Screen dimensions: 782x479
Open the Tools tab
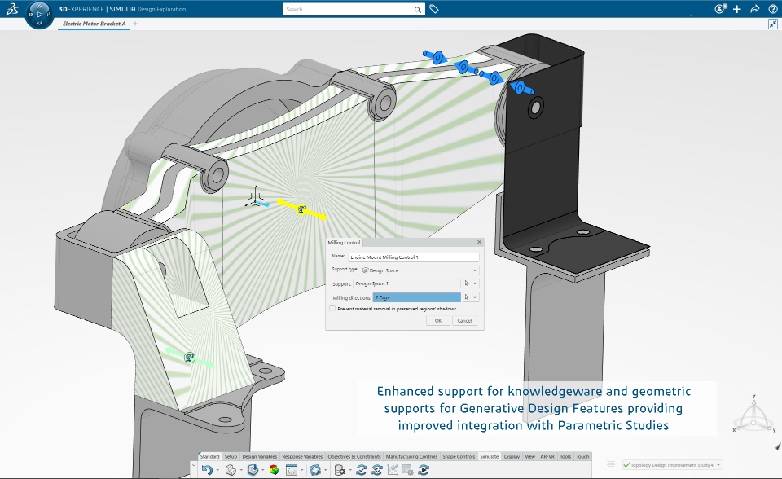click(x=565, y=456)
